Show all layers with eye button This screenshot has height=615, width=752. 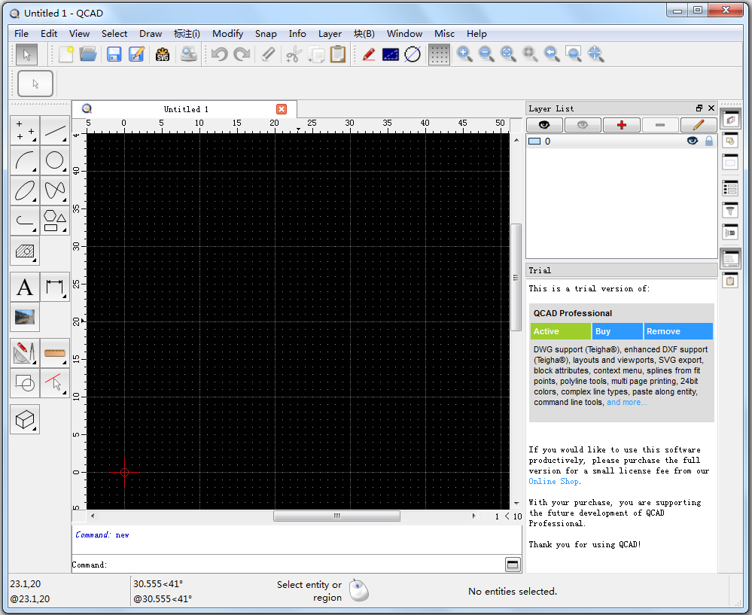(x=544, y=125)
